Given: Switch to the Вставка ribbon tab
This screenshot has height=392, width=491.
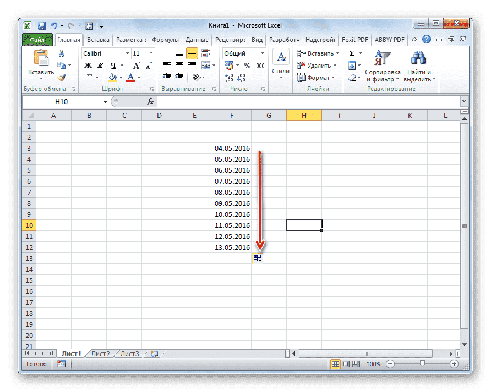Looking at the screenshot, I should (98, 39).
